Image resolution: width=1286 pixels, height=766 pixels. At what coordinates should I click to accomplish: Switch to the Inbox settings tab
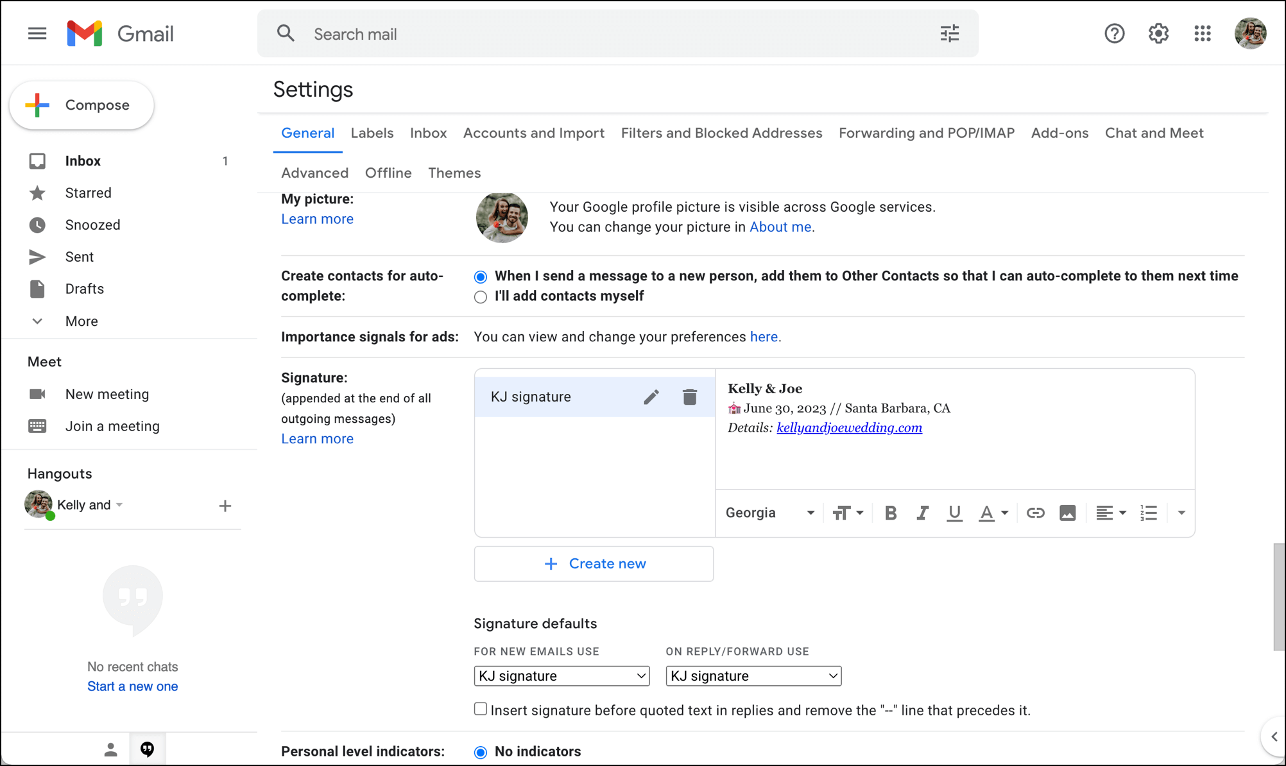(428, 133)
